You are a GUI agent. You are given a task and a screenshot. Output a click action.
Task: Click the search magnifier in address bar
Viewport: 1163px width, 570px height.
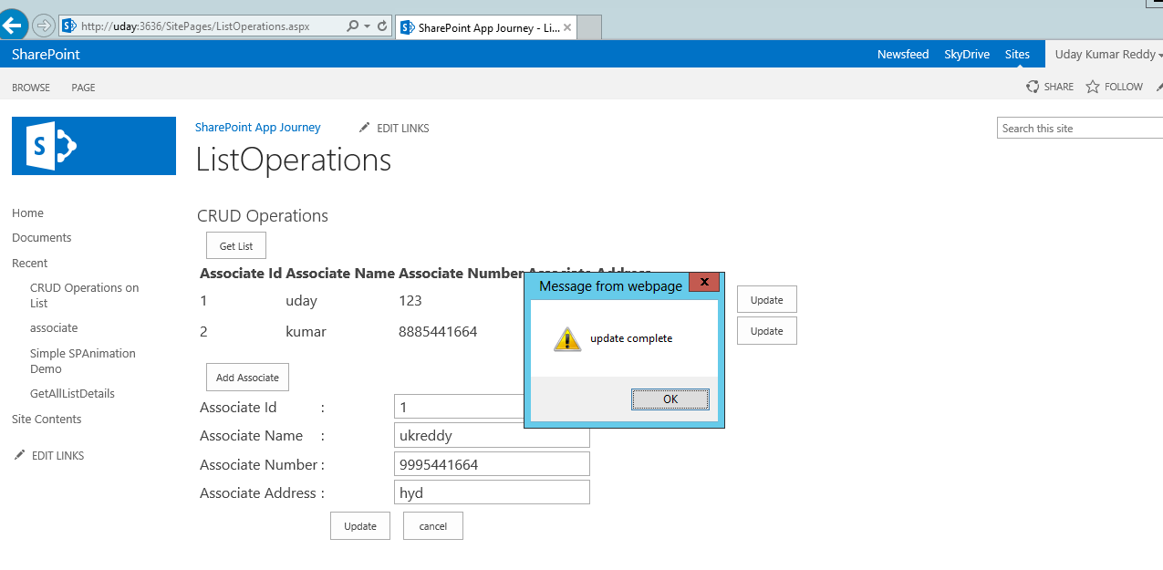pos(353,26)
